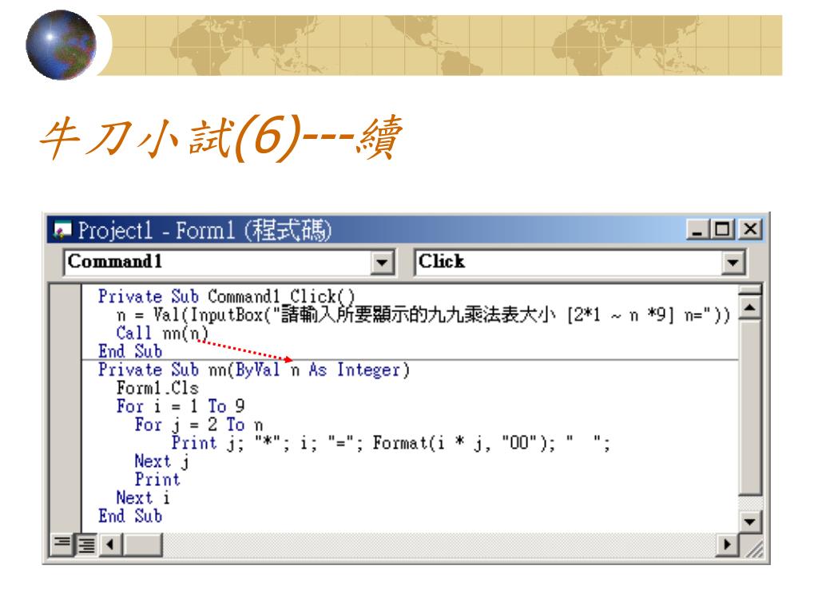Click the 'For j = 2 To n' line
Screen dimensions: 818x613
pos(199,425)
